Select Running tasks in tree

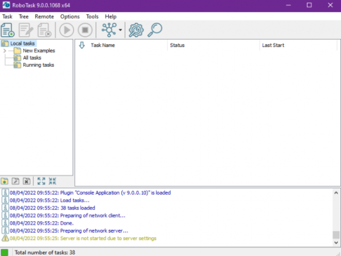pos(38,65)
